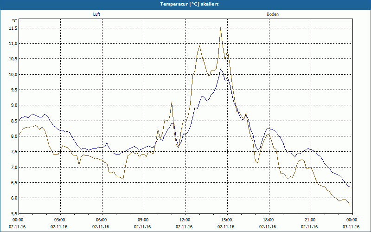Click the 8,5 y-axis value label
This screenshot has height=232, width=371.
click(13, 121)
